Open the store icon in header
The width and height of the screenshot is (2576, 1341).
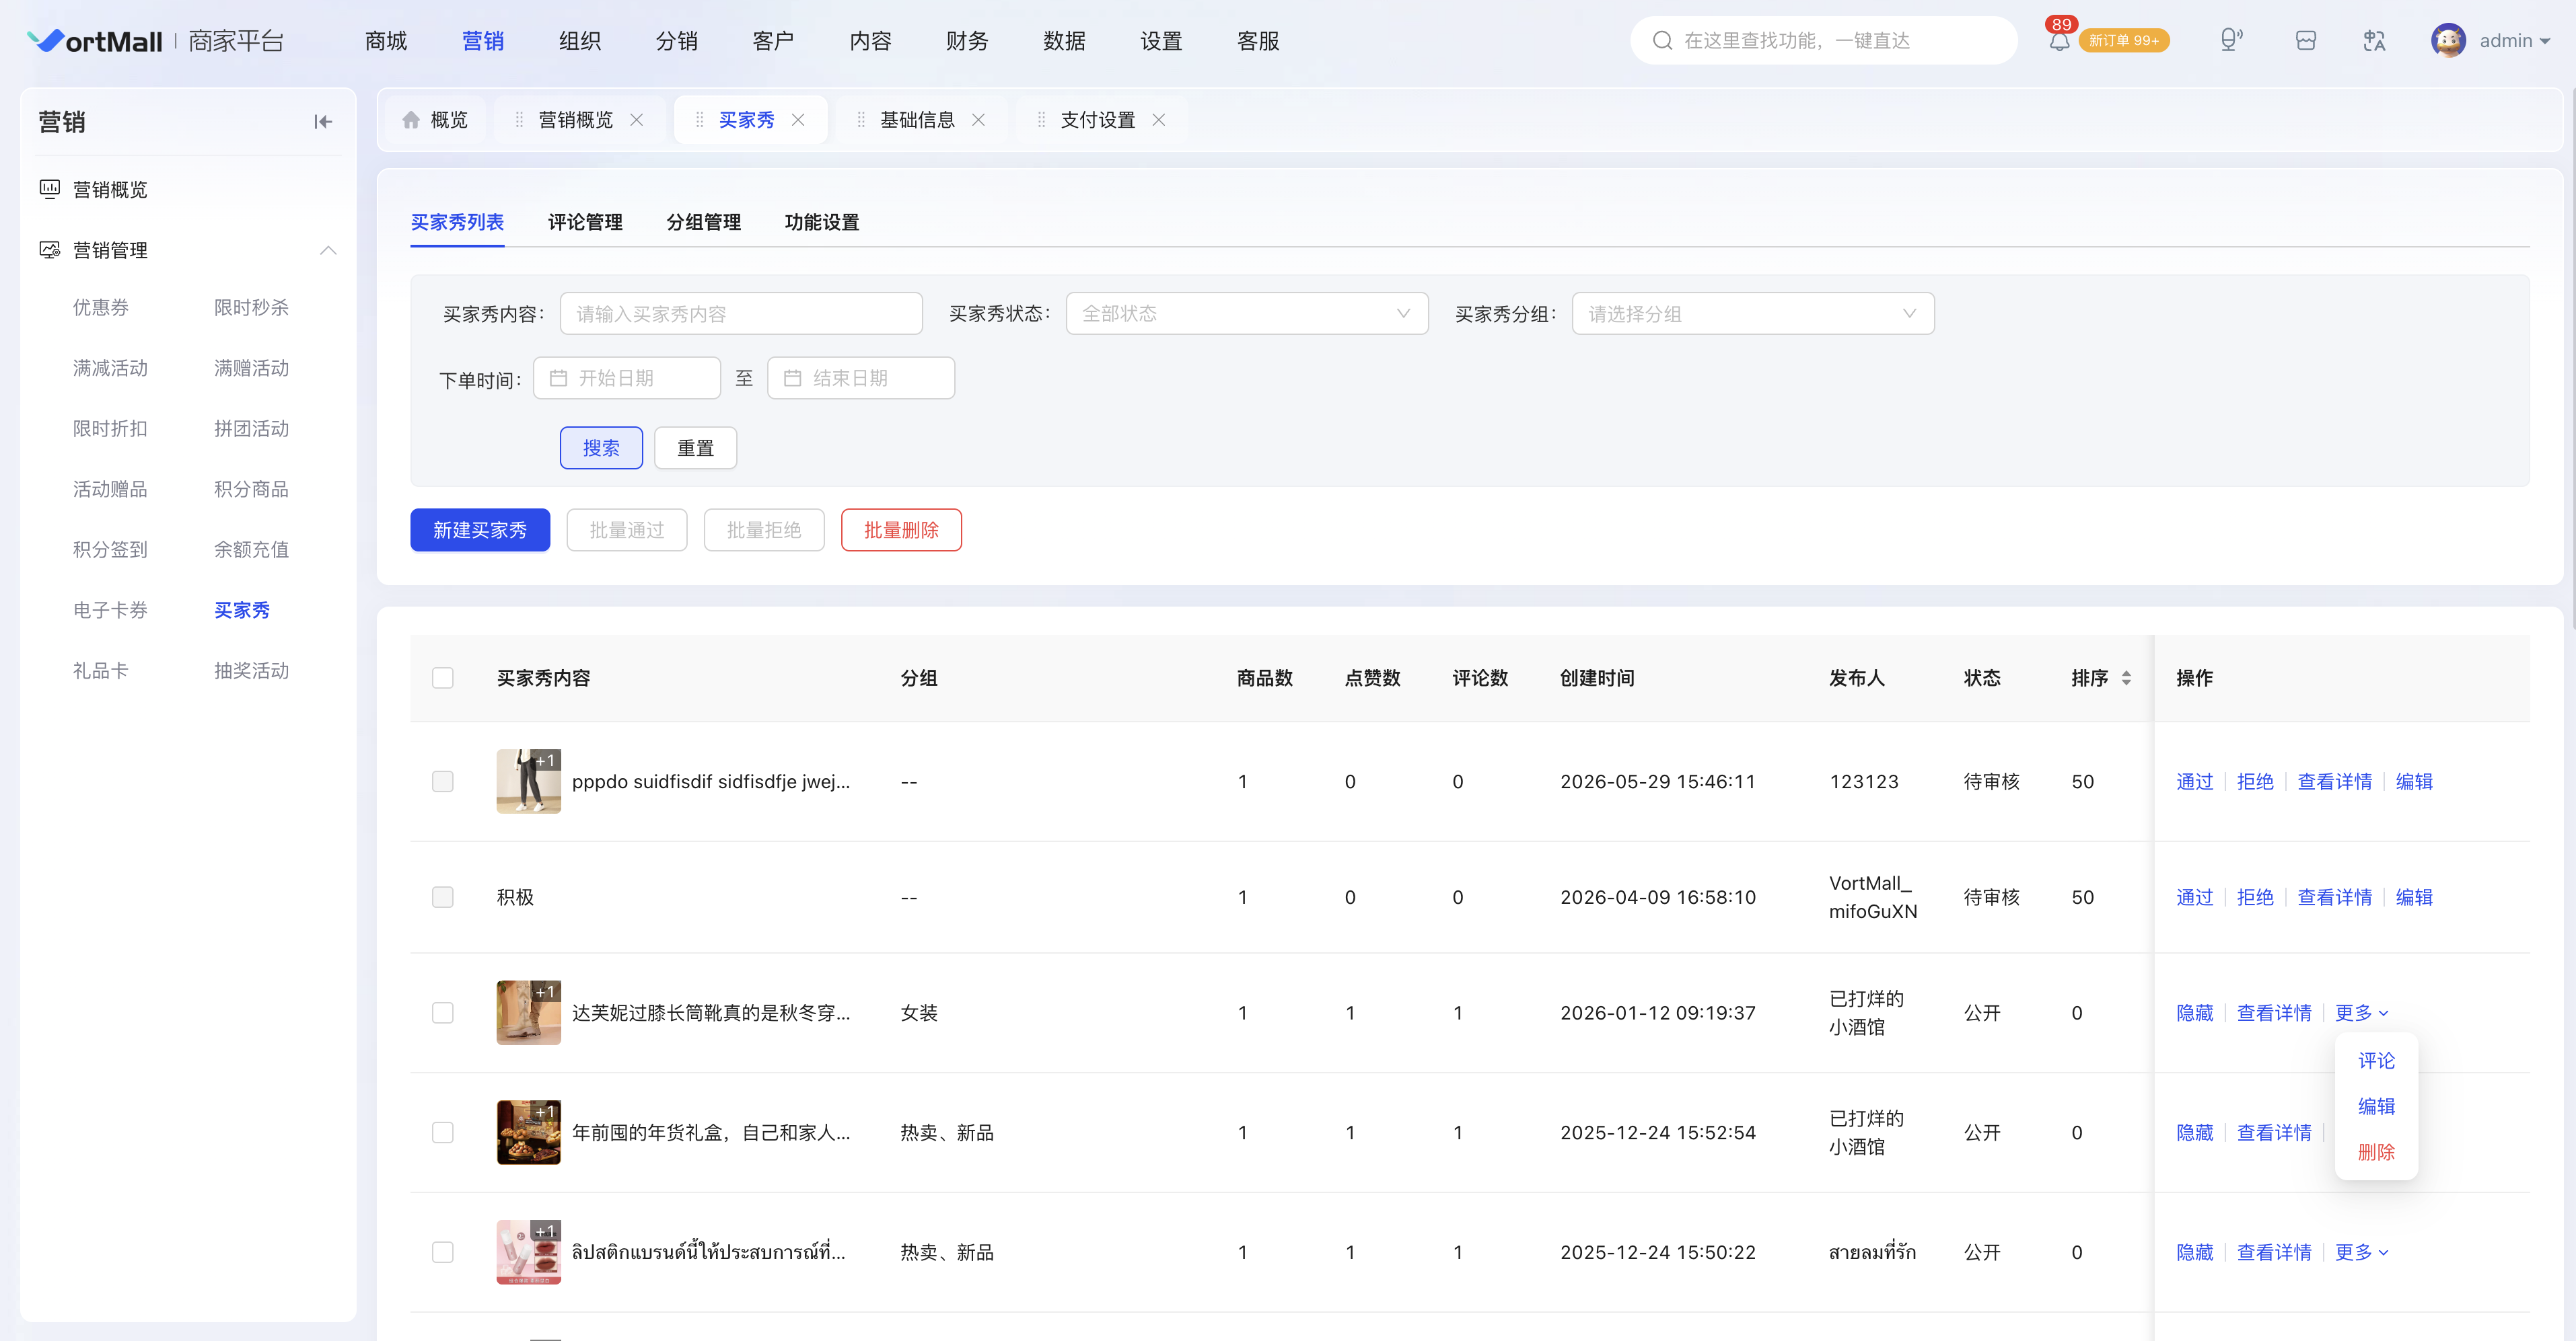[2306, 41]
